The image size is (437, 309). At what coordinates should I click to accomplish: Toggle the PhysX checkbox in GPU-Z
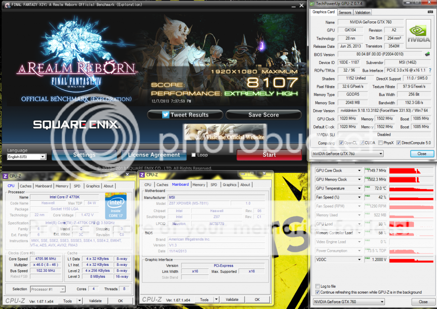click(x=381, y=143)
